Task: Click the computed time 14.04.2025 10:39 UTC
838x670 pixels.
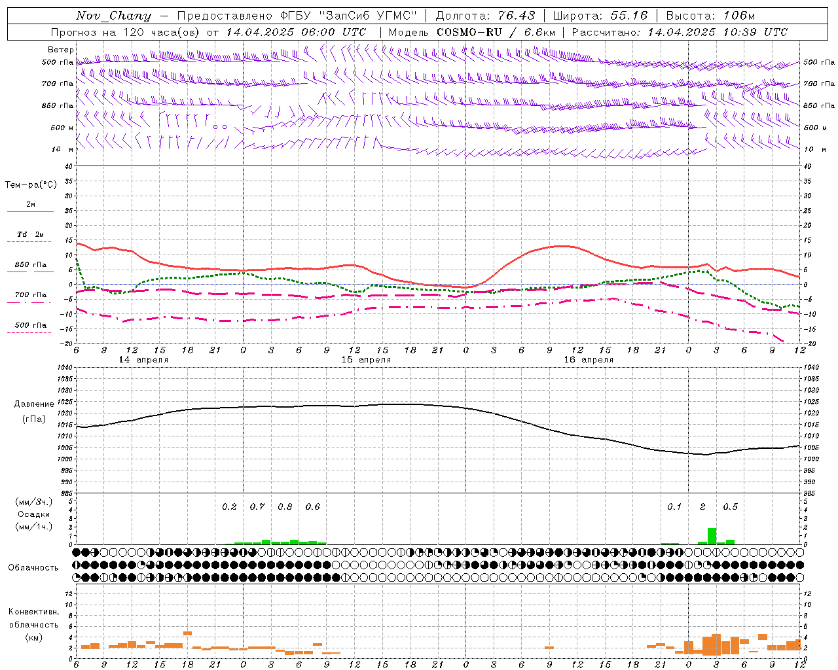Action: coord(718,32)
